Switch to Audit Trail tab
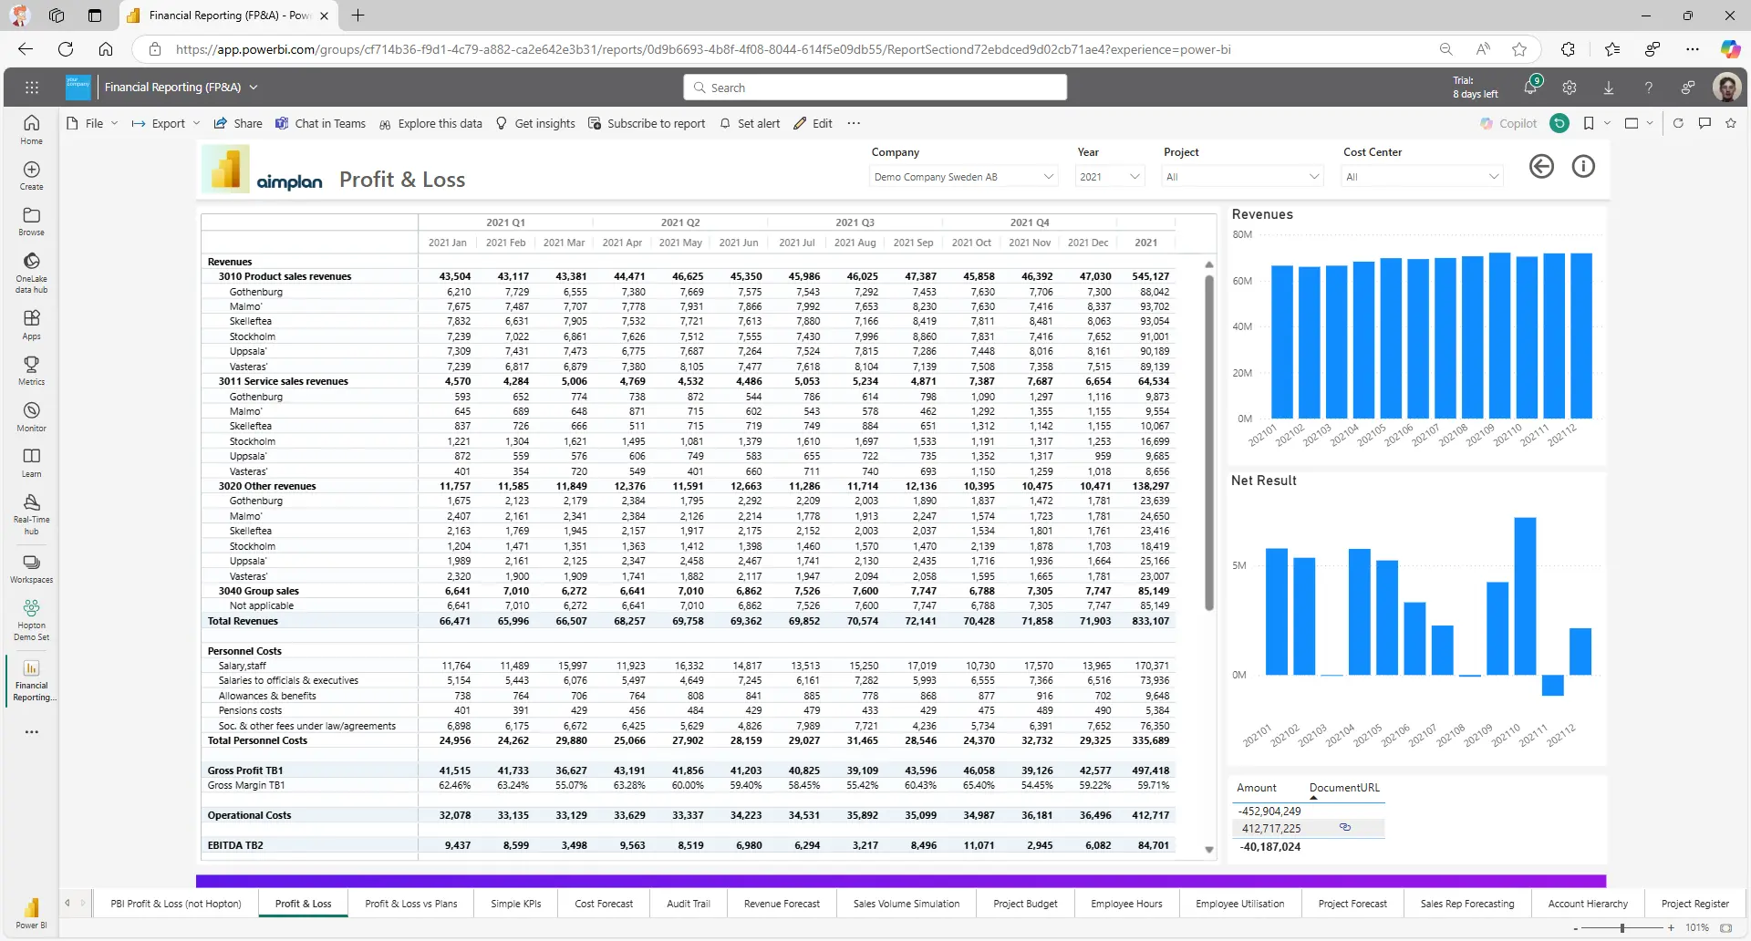The height and width of the screenshot is (941, 1751). [x=689, y=904]
